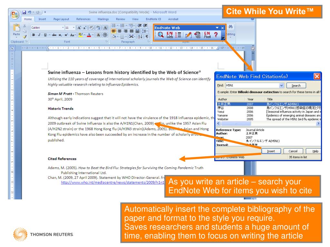The width and height of the screenshot is (330, 247).
Task: Go to EndNote Web (EN Web icon)
Action: click(x=170, y=35)
